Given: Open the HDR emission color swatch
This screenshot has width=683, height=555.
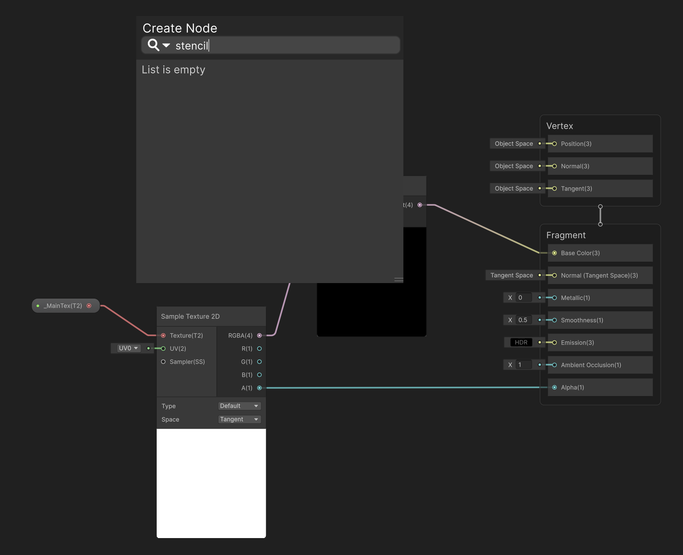Looking at the screenshot, I should (x=521, y=343).
